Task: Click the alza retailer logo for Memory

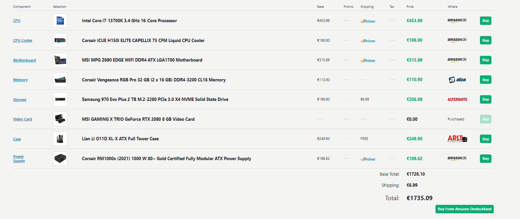Action: (457, 80)
